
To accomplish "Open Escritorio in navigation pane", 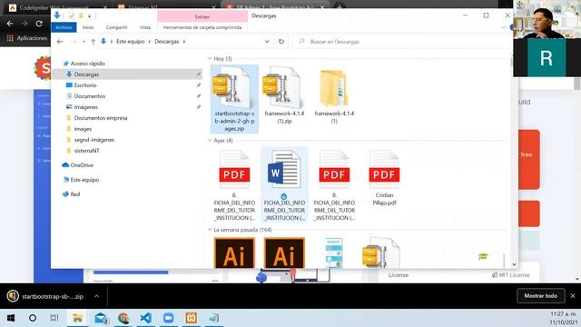I will pos(82,85).
